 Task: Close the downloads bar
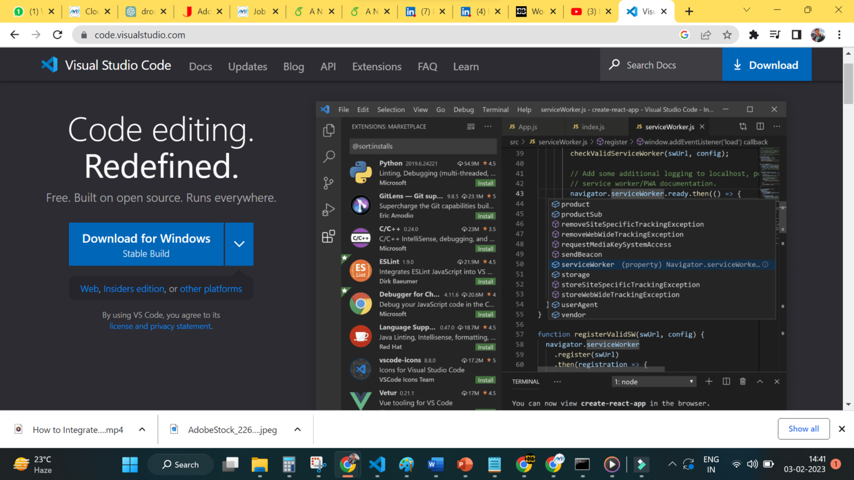[842, 429]
